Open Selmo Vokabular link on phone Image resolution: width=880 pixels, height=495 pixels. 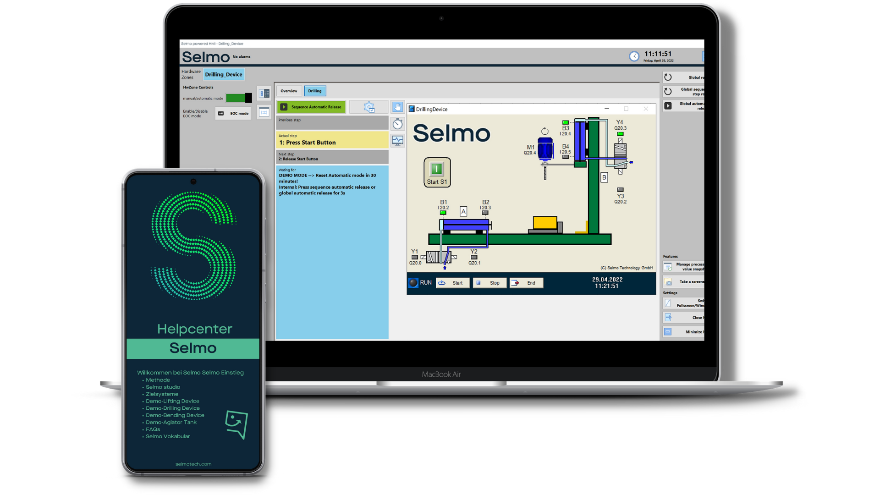[168, 436]
